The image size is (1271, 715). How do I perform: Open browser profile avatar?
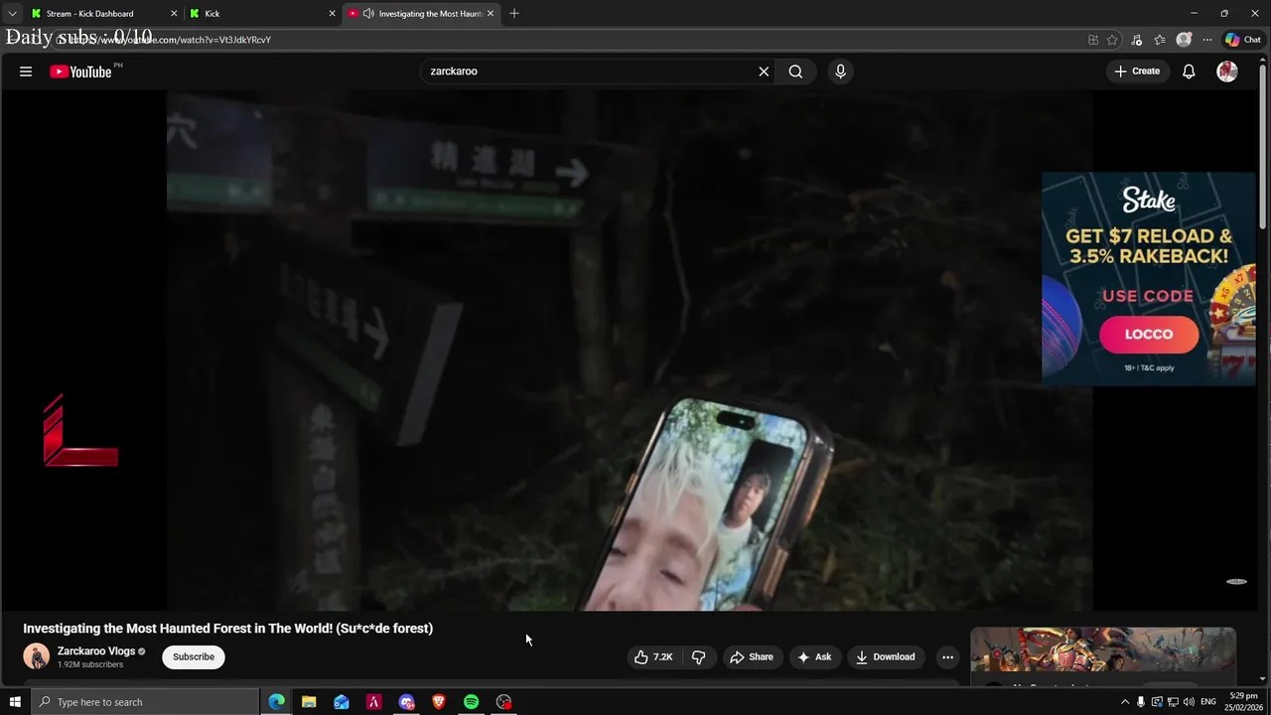pyautogui.click(x=1184, y=40)
